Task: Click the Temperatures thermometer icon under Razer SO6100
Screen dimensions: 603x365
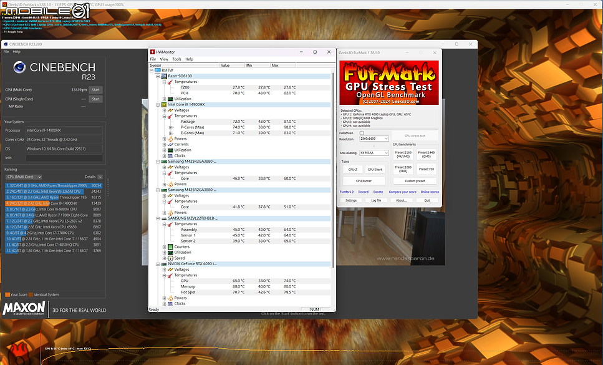Action: (x=170, y=82)
